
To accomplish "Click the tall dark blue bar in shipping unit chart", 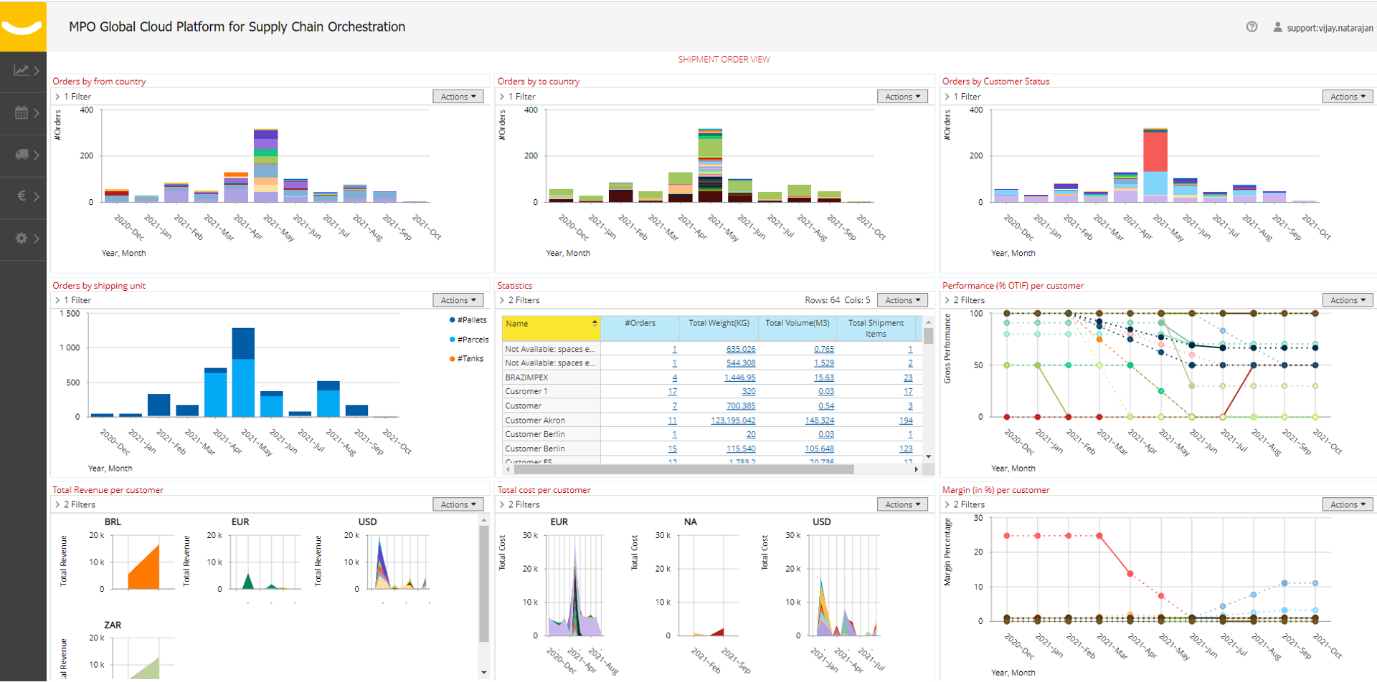I will [243, 343].
